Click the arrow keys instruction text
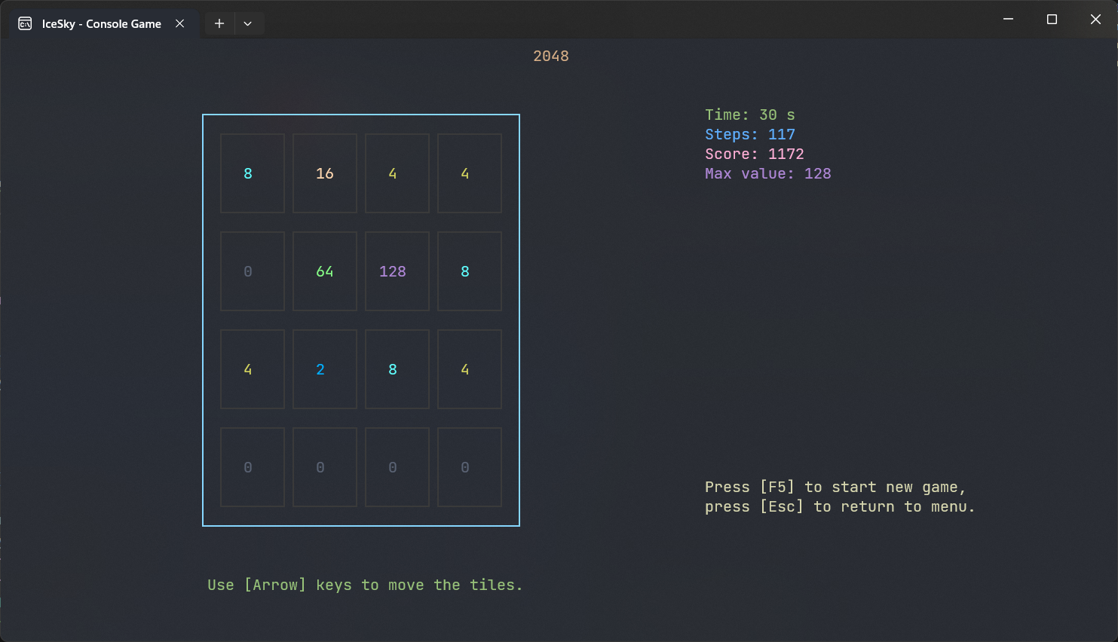This screenshot has width=1118, height=642. 365,585
